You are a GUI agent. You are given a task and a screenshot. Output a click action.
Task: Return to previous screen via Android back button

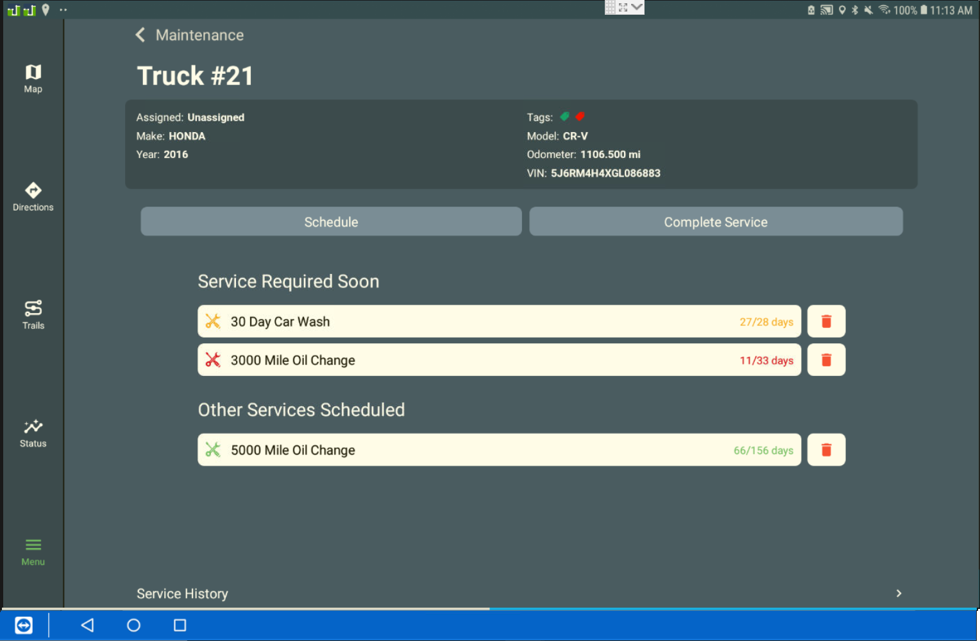click(87, 625)
